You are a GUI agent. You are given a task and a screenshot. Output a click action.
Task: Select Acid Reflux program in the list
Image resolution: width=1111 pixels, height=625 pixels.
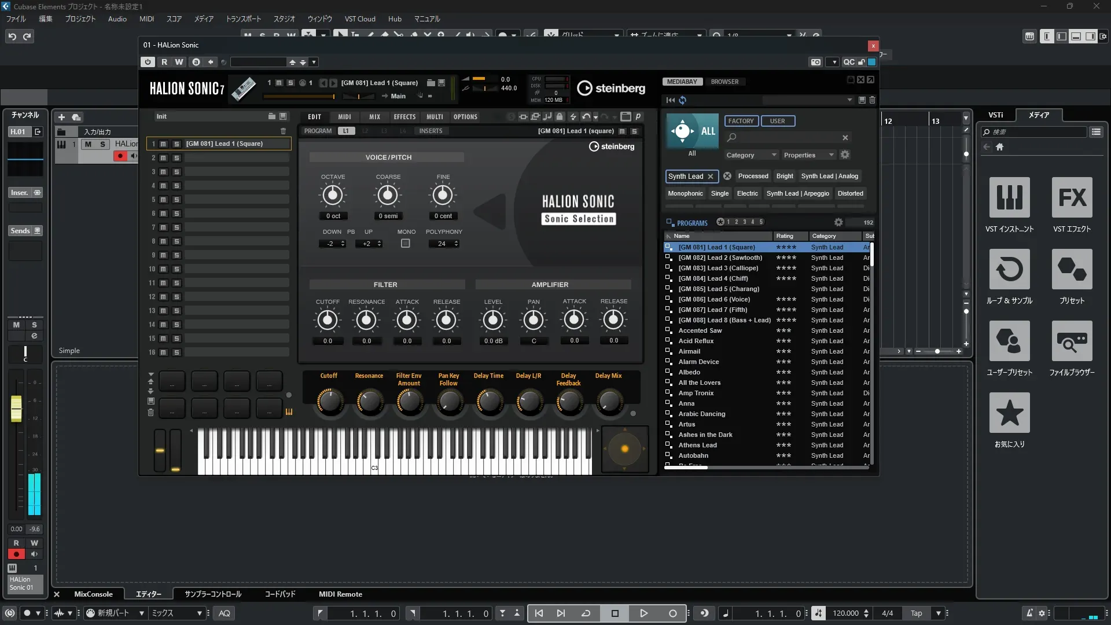tap(696, 341)
